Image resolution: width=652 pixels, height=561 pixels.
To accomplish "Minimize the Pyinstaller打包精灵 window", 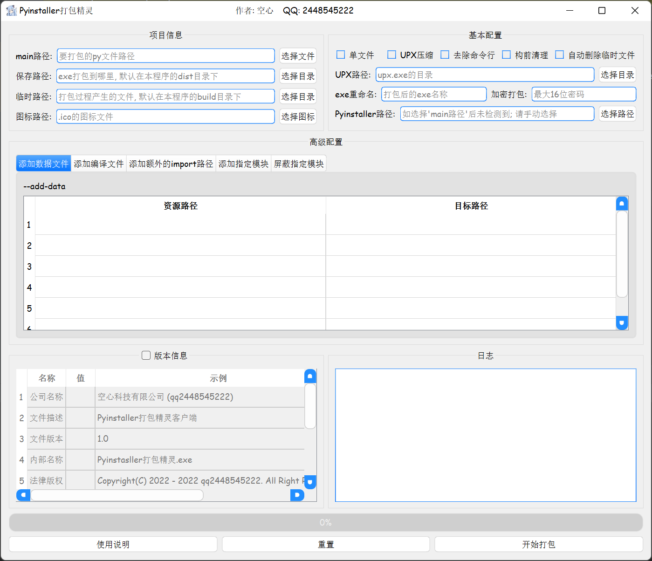I will coord(570,10).
